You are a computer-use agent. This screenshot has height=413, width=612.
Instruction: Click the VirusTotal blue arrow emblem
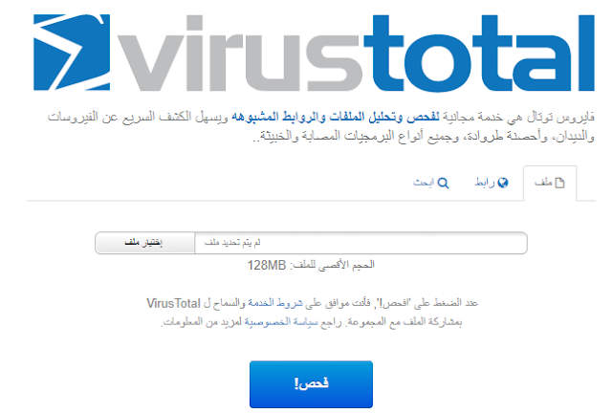pos(72,53)
